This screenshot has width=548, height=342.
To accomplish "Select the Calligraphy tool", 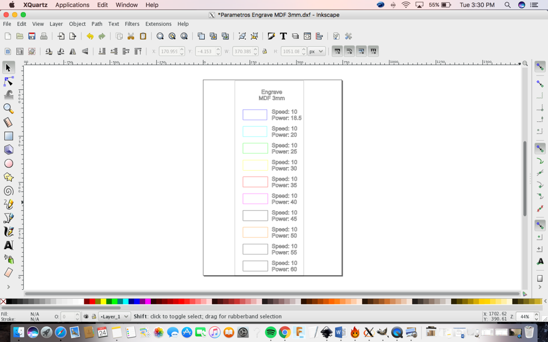I will point(9,231).
